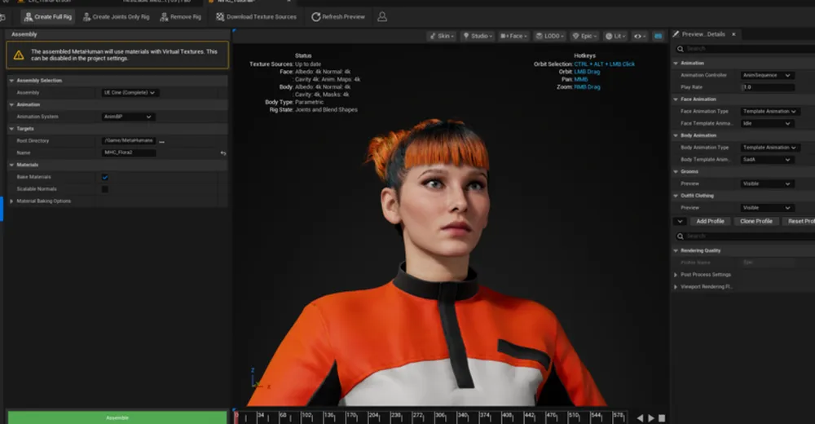815x424 pixels.
Task: Open the LOD0 level menu
Action: click(550, 36)
